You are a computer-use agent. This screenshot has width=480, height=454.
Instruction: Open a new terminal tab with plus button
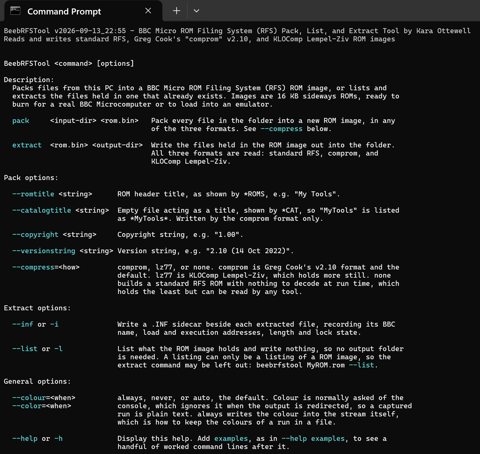(176, 11)
